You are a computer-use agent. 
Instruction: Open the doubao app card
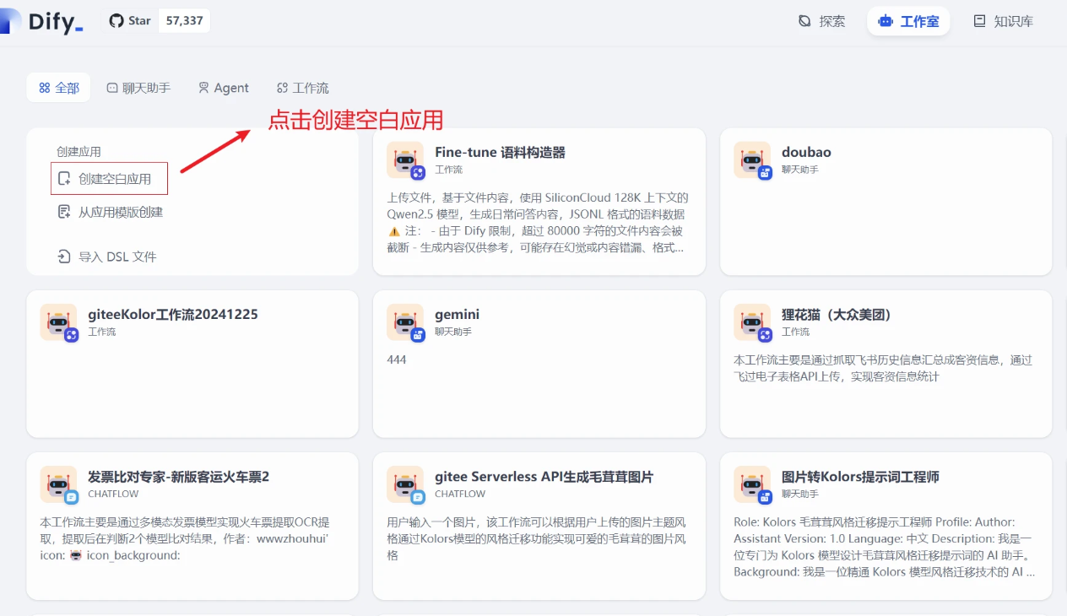point(886,202)
